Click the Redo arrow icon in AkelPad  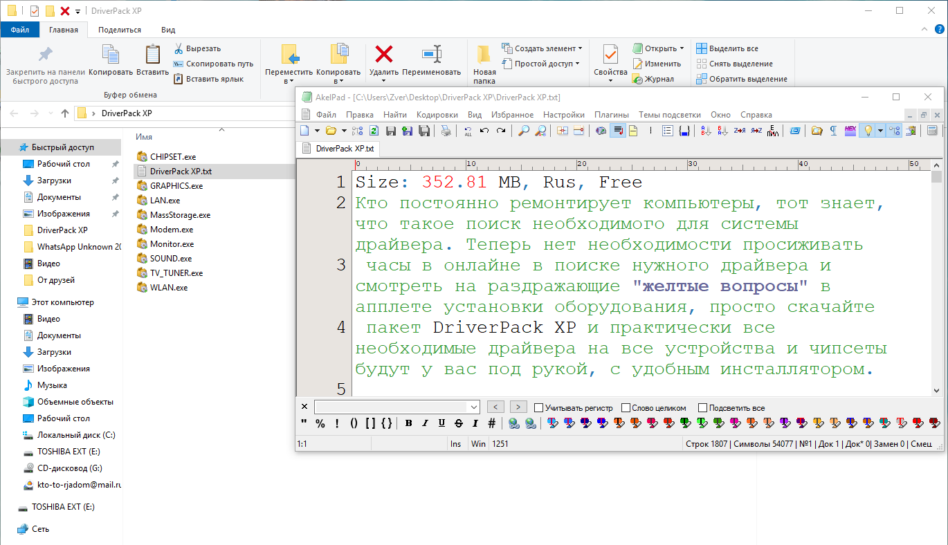coord(501,130)
